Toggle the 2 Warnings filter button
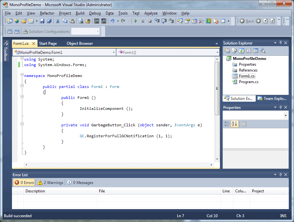 (x=50, y=182)
